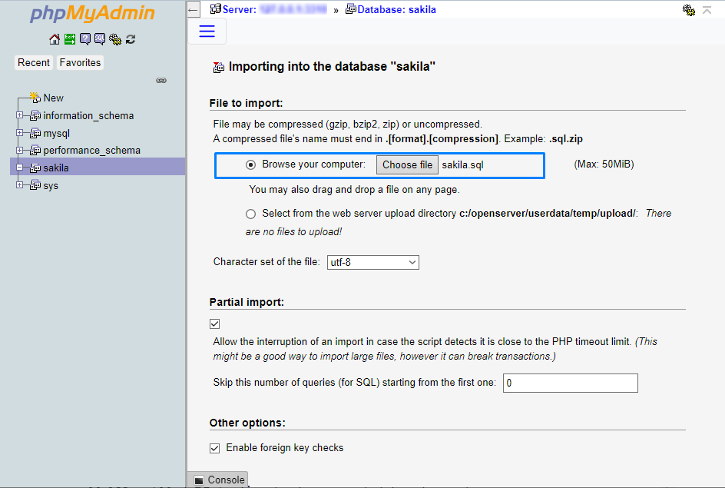The image size is (725, 488).
Task: Click the documentation question mark icon
Action: coord(84,38)
